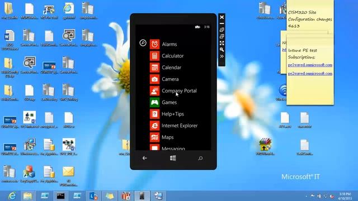Open the Lync taskbar icon
Screen dimensions: 358x201
(x=93, y=196)
